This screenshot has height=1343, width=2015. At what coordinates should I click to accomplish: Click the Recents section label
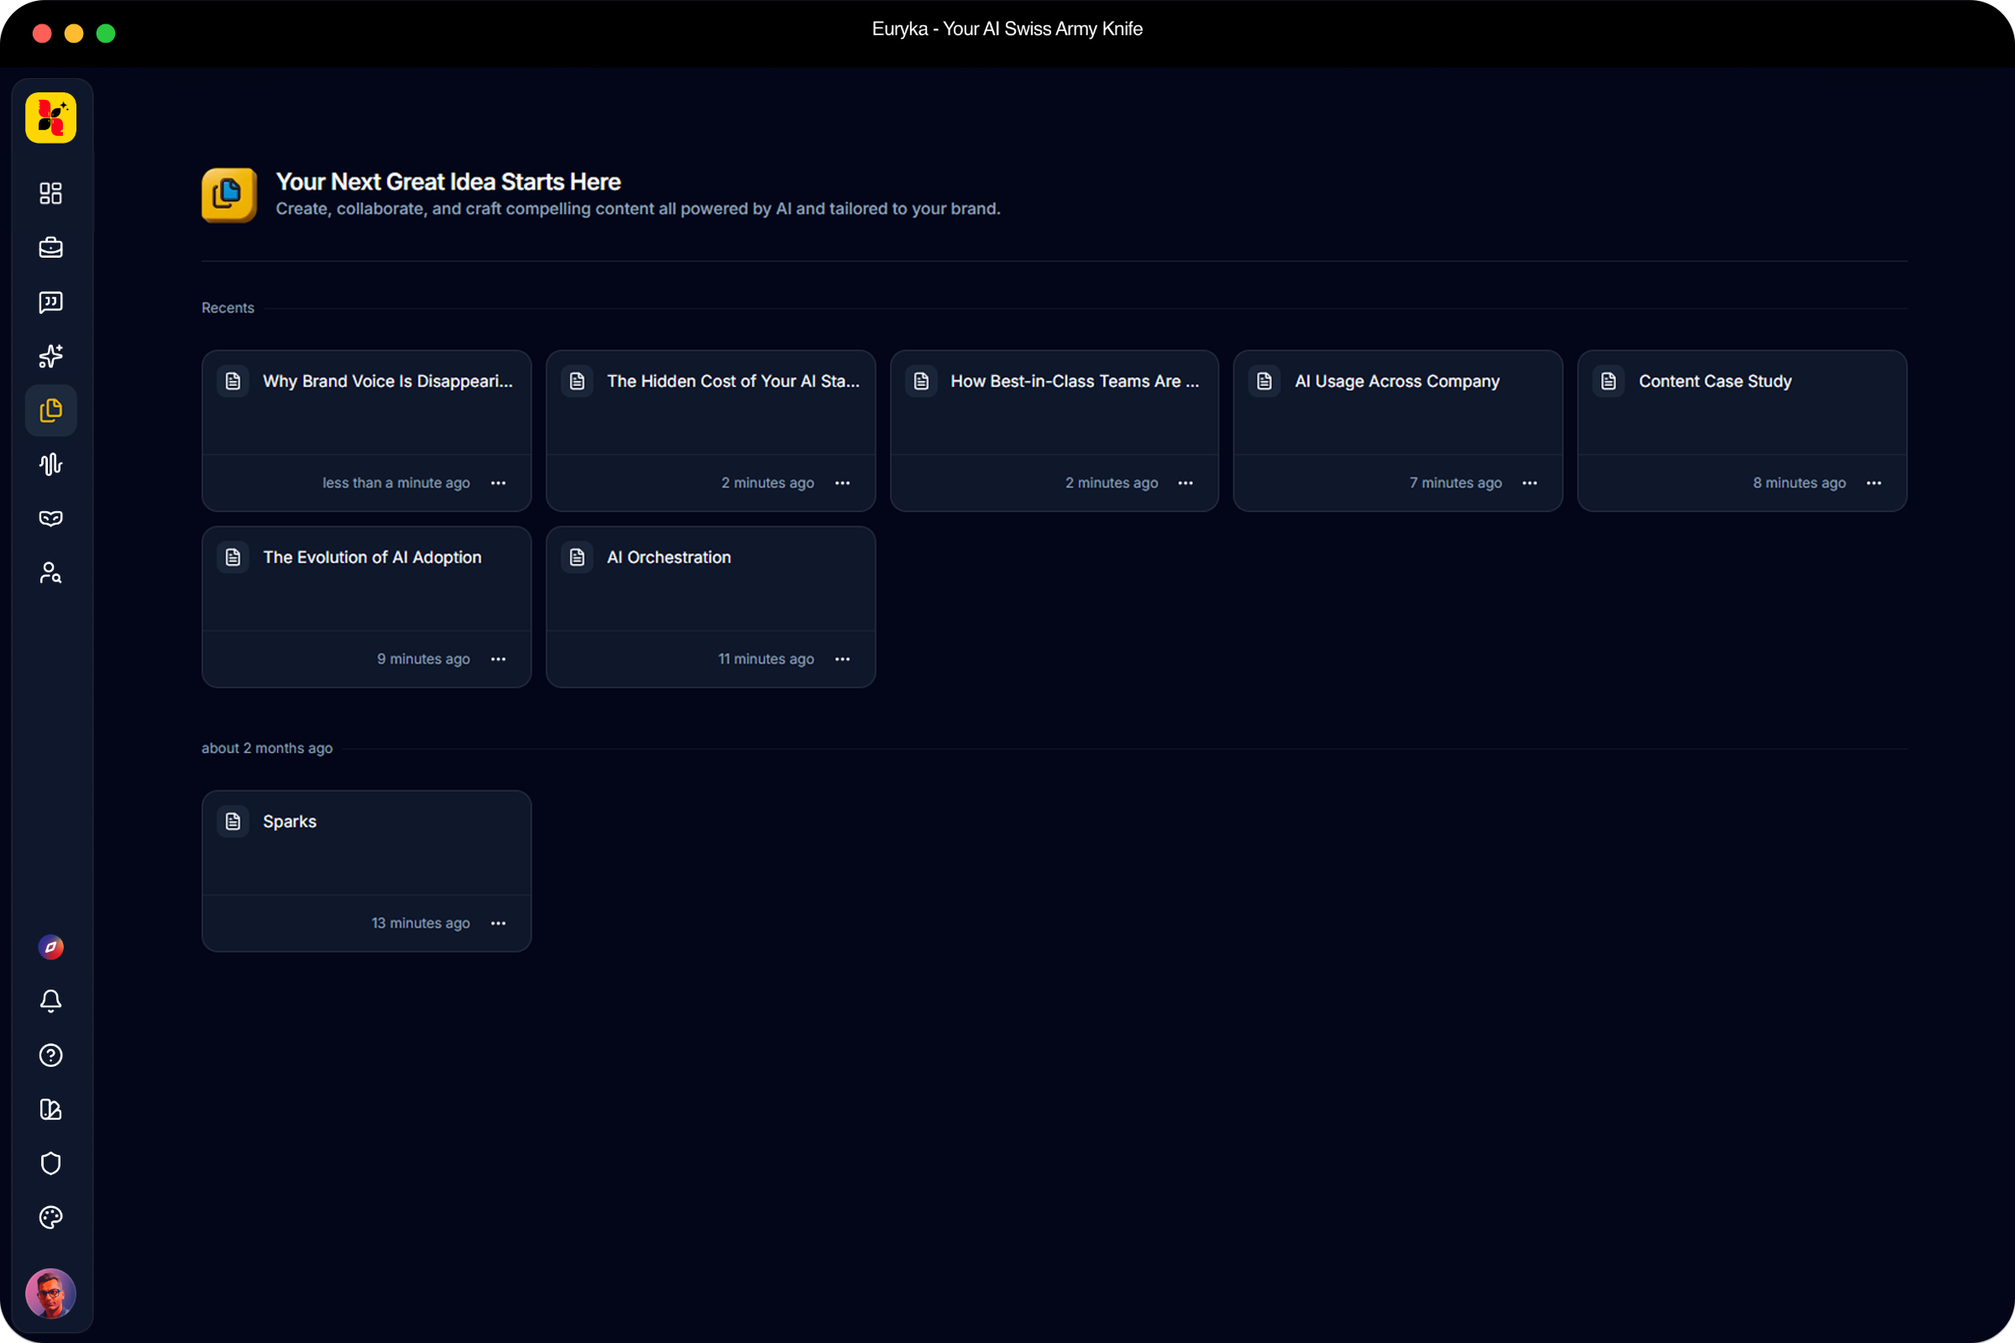coord(228,307)
